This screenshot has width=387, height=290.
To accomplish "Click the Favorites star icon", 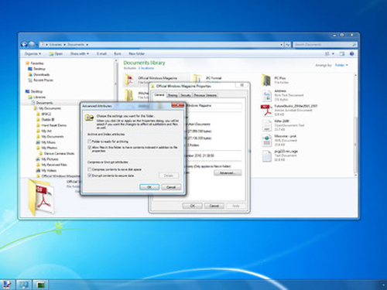I will tap(27, 63).
